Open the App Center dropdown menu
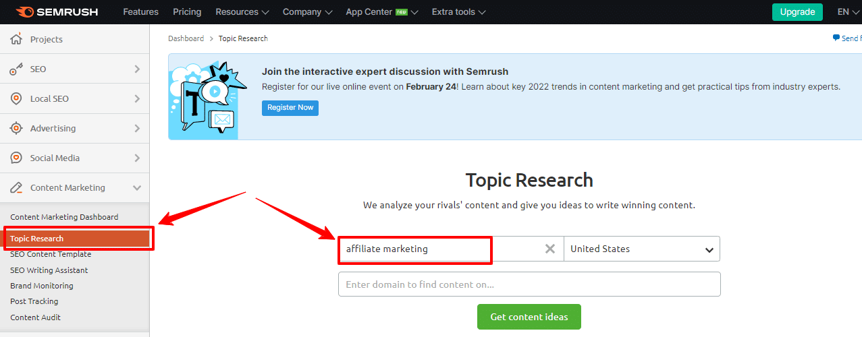862x337 pixels. (x=381, y=12)
